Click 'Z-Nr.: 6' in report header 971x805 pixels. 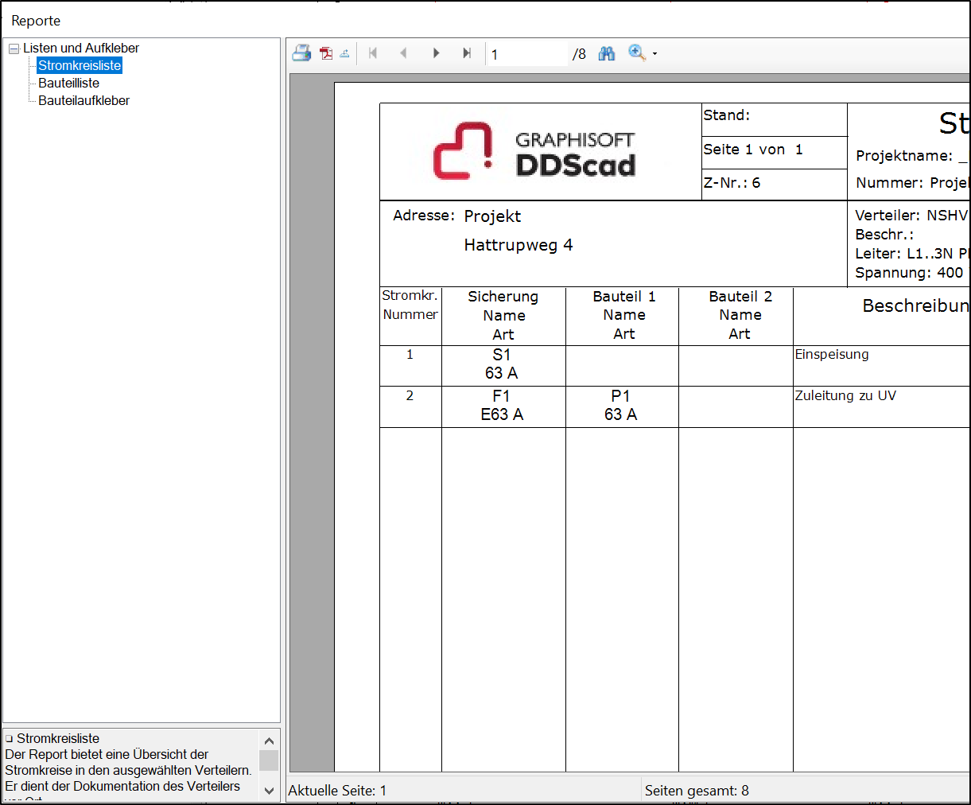(x=732, y=183)
